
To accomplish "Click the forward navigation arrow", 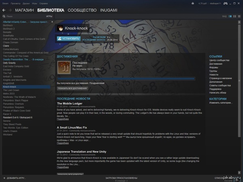I will coord(10,9).
